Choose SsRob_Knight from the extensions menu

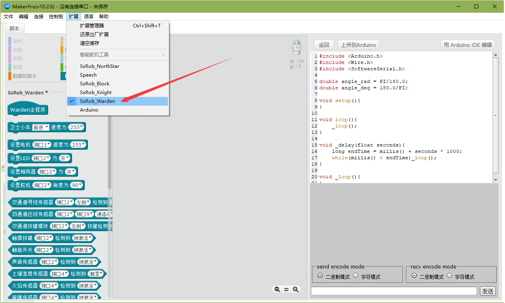[x=96, y=92]
